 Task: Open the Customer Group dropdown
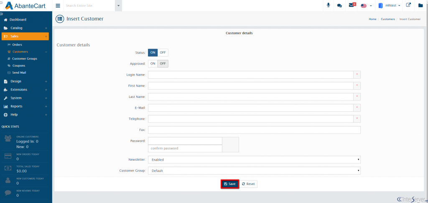(255, 171)
